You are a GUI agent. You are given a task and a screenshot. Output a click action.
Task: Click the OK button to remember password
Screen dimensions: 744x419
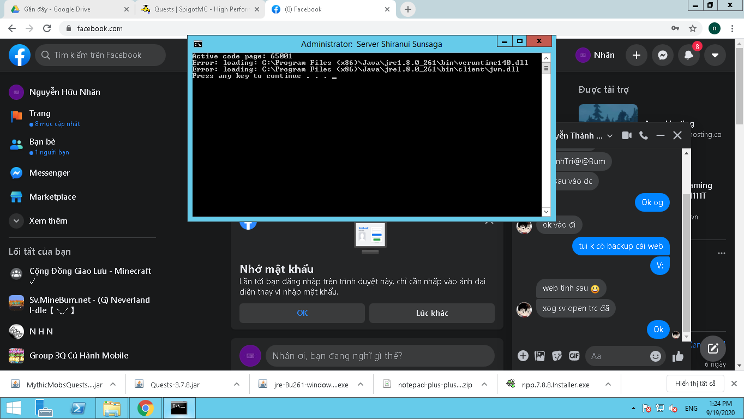[302, 313]
